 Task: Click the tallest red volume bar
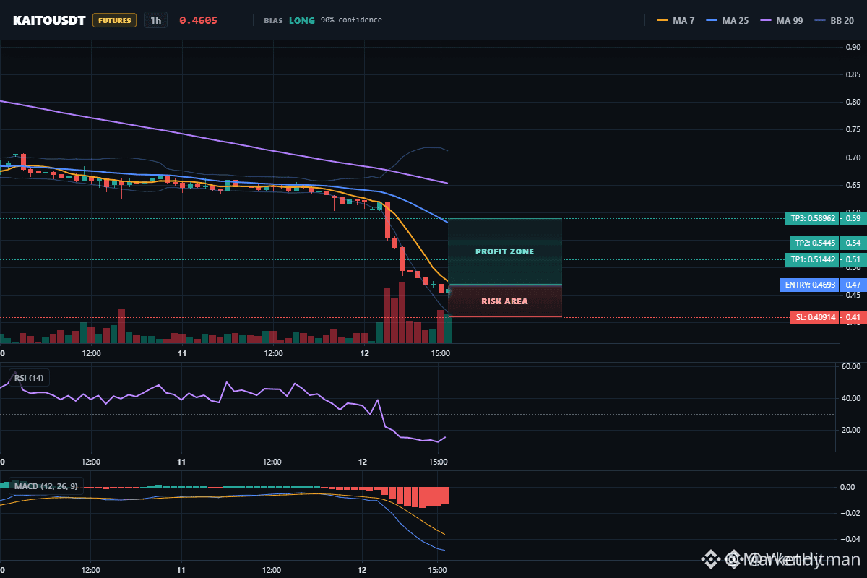(x=402, y=313)
